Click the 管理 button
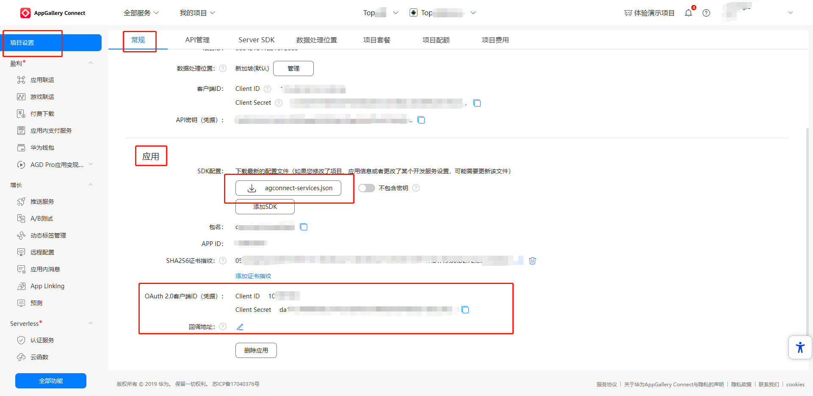Viewport: 813px width, 396px height. pyautogui.click(x=293, y=68)
